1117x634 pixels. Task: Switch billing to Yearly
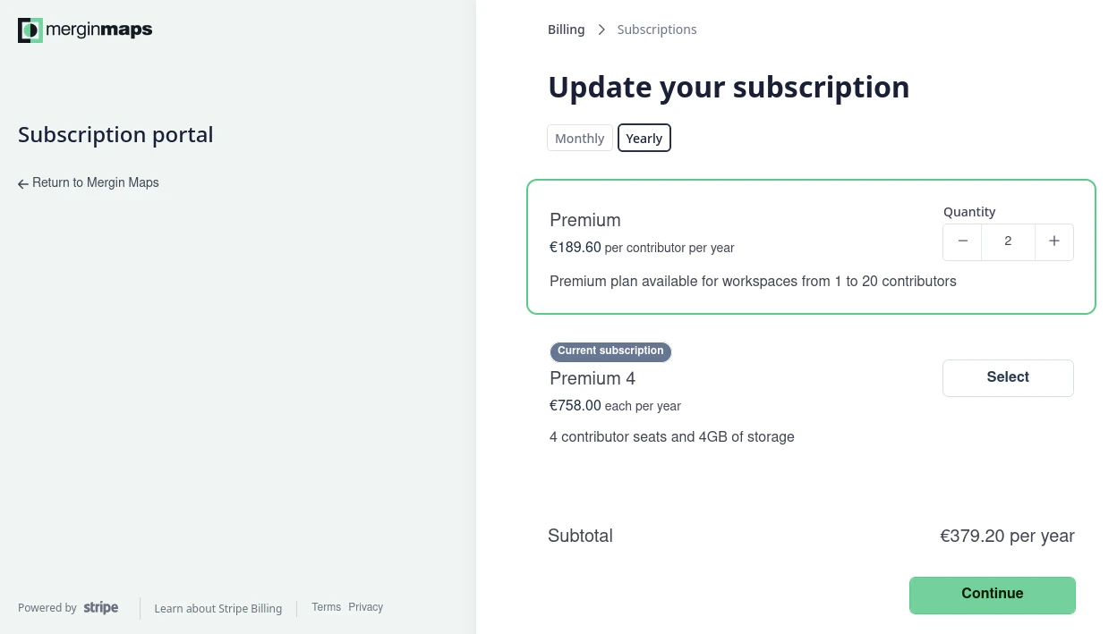point(644,138)
